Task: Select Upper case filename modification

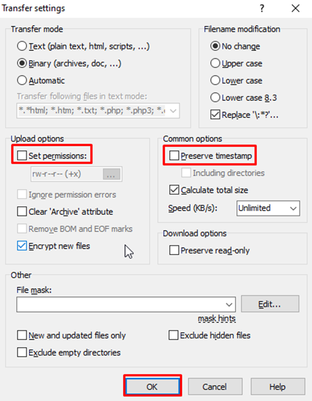Action: point(215,64)
